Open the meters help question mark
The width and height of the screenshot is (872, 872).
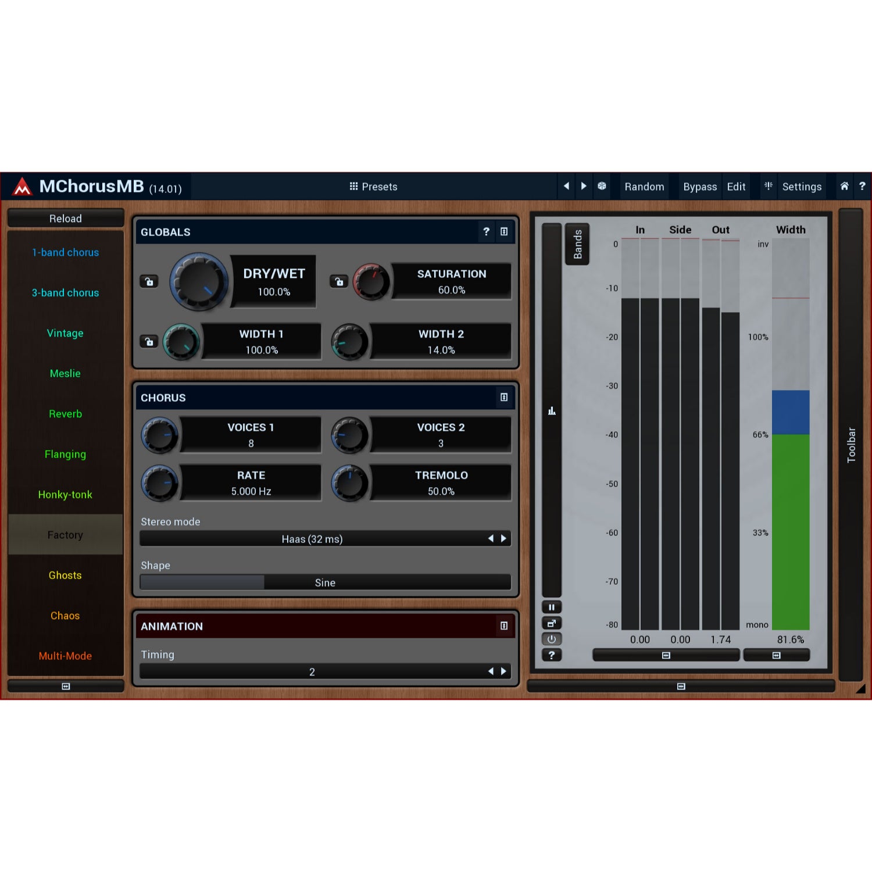[x=552, y=655]
